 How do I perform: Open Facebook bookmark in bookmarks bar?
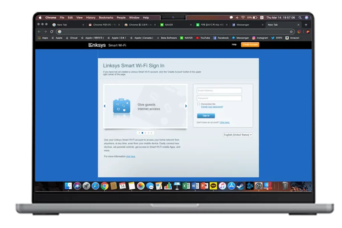coord(221,38)
